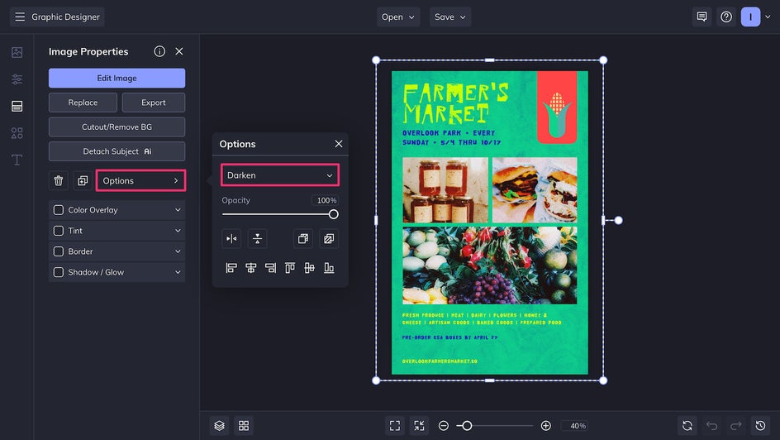Align image to left edge
This screenshot has height=440, width=780.
[x=231, y=268]
